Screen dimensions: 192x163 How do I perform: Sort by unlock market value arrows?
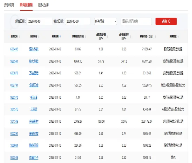[x=155, y=36]
